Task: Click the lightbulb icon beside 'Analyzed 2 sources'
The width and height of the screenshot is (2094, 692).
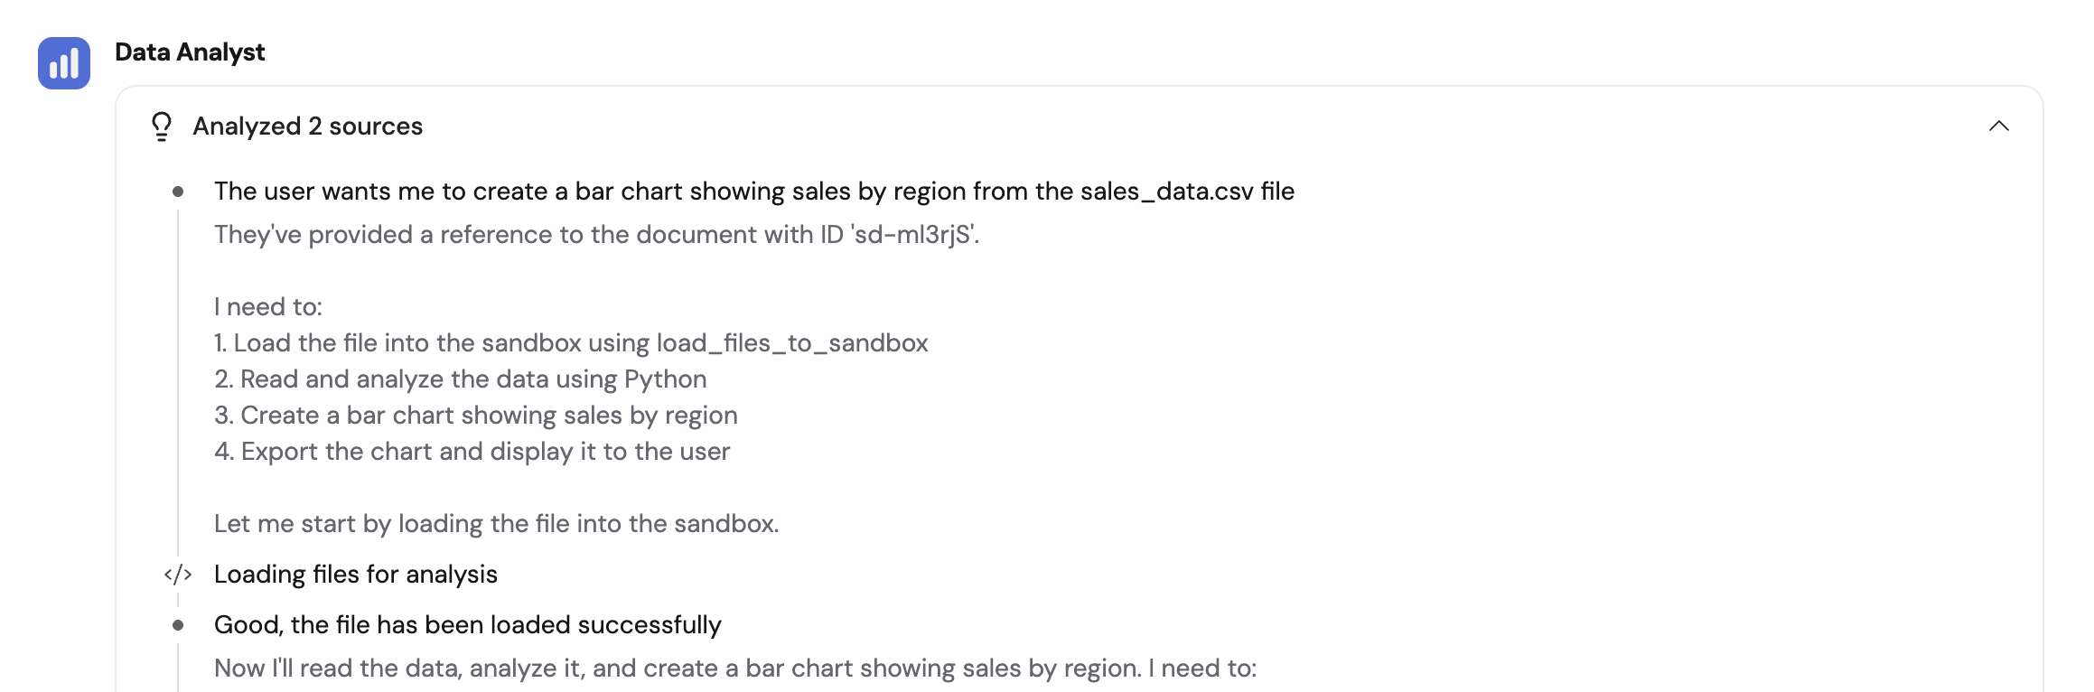Action: pyautogui.click(x=162, y=126)
